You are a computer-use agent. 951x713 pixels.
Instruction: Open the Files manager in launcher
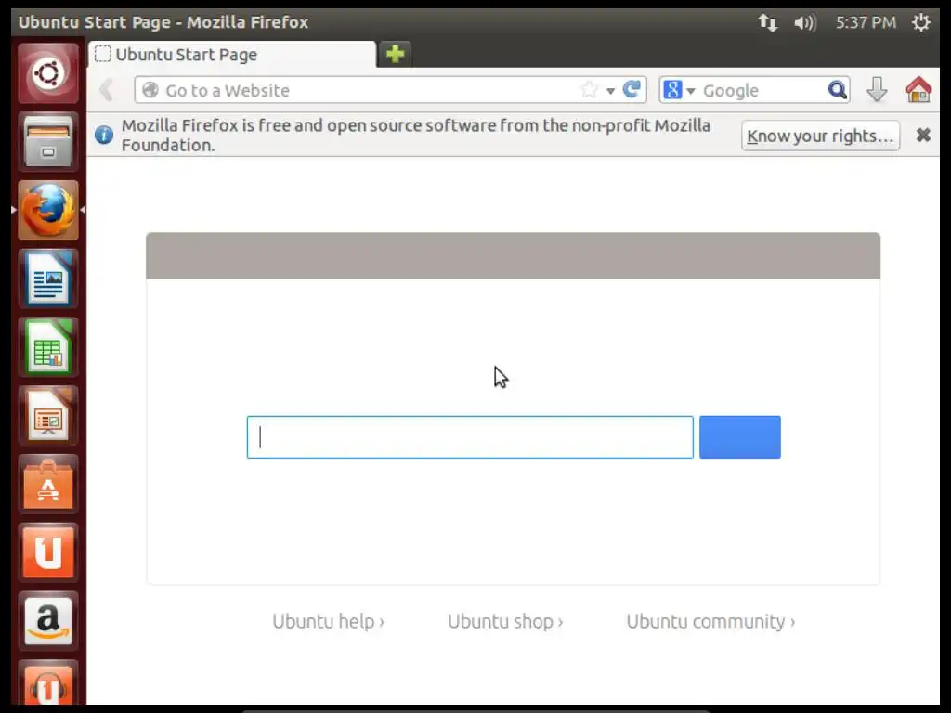(x=48, y=142)
